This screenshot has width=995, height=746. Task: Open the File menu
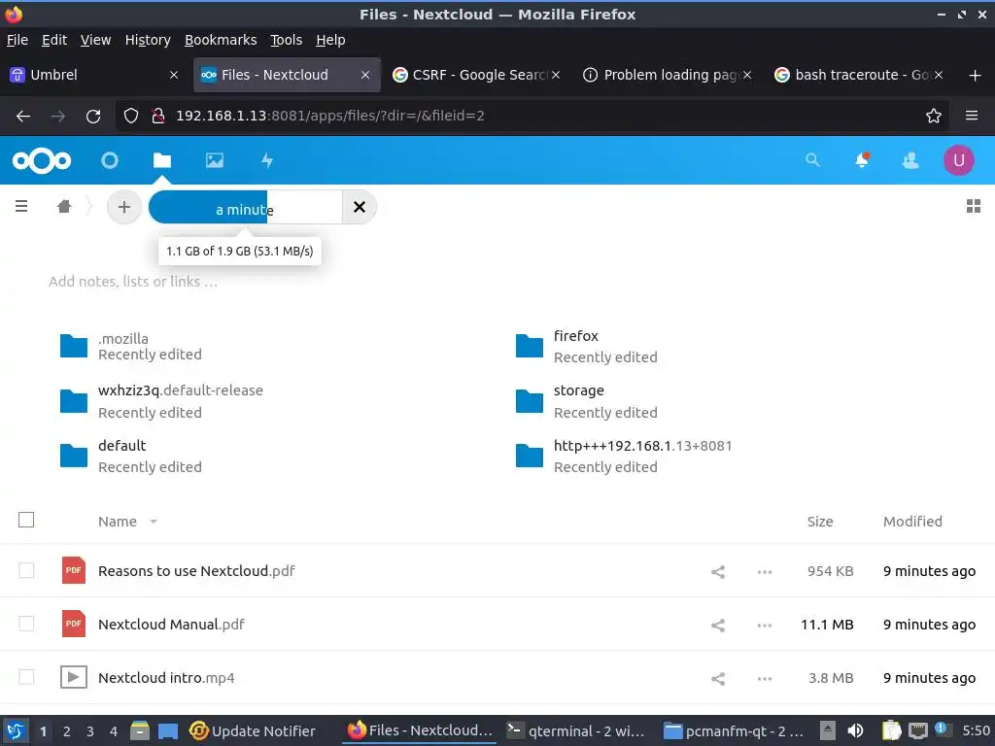click(x=17, y=40)
